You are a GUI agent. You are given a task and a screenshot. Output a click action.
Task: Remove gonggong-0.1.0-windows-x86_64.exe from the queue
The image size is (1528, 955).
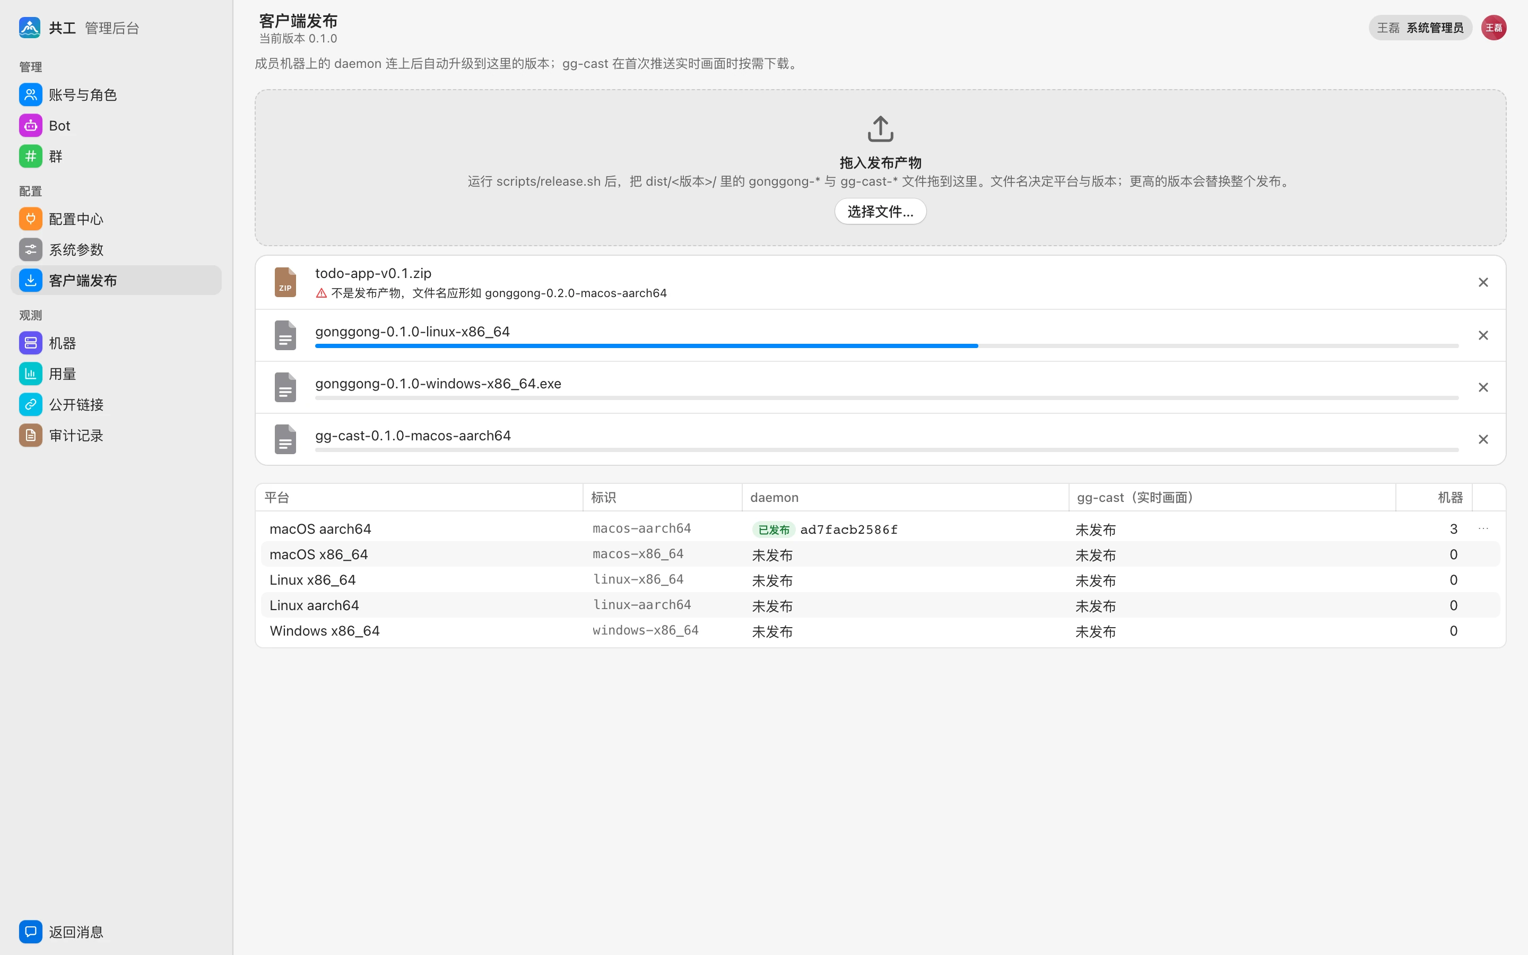1483,387
